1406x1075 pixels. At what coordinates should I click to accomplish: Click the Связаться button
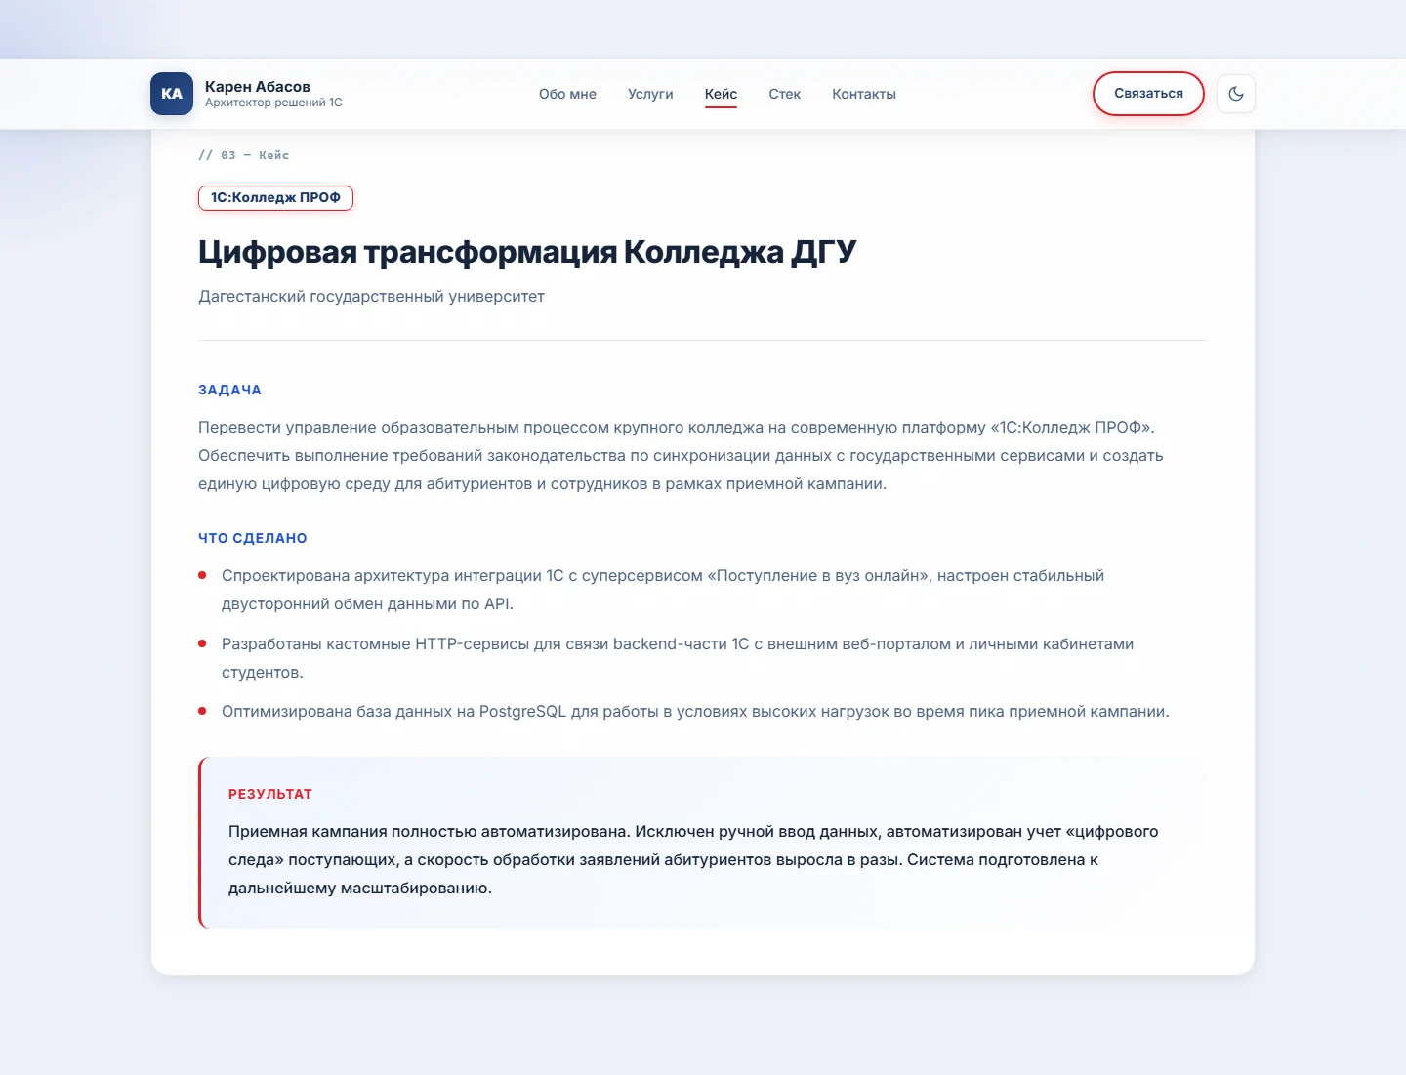pyautogui.click(x=1148, y=94)
